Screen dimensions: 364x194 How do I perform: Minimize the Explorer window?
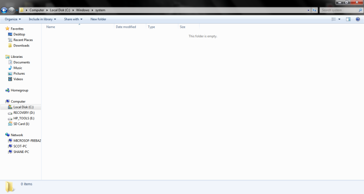point(339,2)
